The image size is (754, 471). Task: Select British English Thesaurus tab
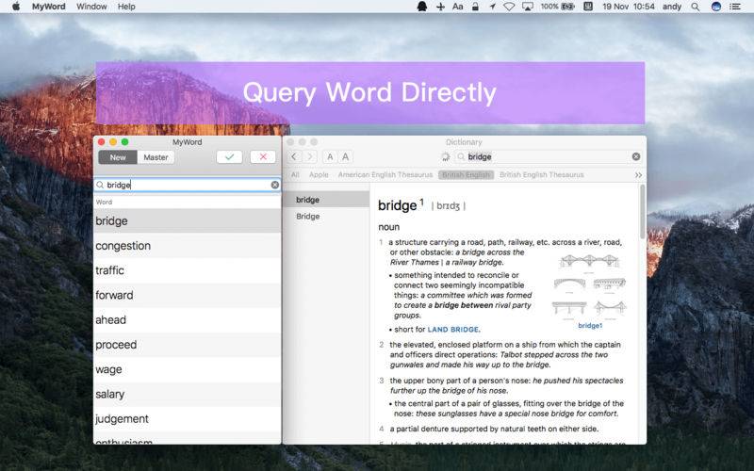tap(541, 175)
